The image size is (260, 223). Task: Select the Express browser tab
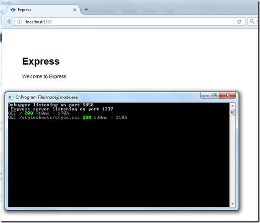point(43,10)
